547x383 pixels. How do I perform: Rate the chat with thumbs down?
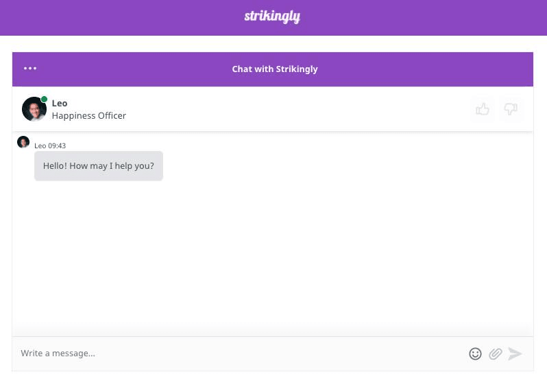[511, 109]
